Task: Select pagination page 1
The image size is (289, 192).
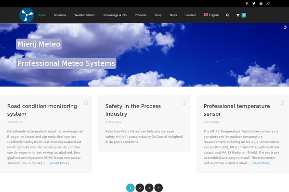Action: [131, 188]
